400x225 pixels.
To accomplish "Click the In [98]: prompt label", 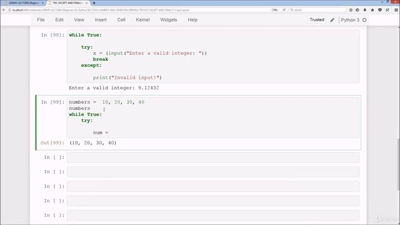I will (52, 35).
